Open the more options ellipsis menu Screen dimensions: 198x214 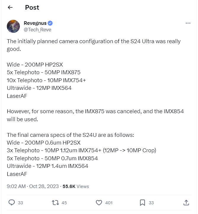click(x=188, y=23)
